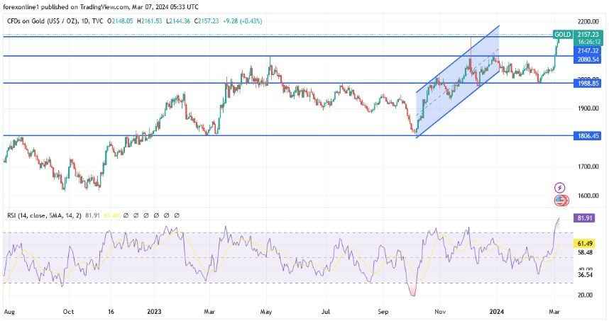Viewport: 609px width, 321px height.
Task: Click the low value L2144.36
Action: (178, 21)
